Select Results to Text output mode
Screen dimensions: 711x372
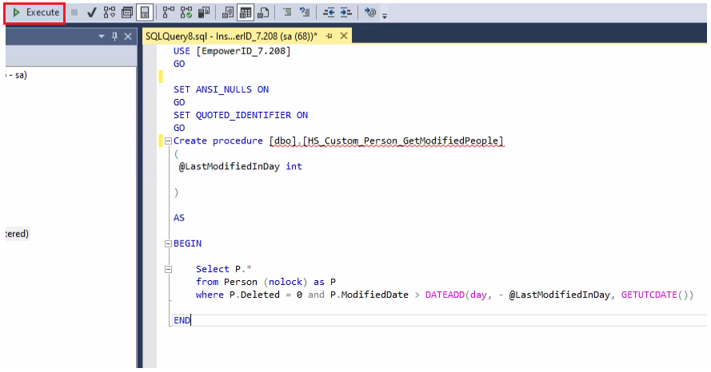coord(228,13)
